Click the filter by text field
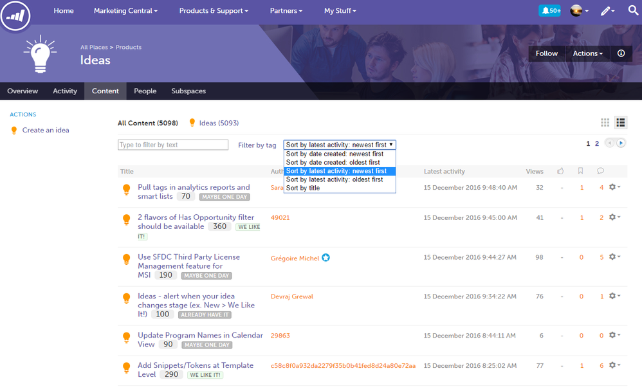 click(173, 145)
